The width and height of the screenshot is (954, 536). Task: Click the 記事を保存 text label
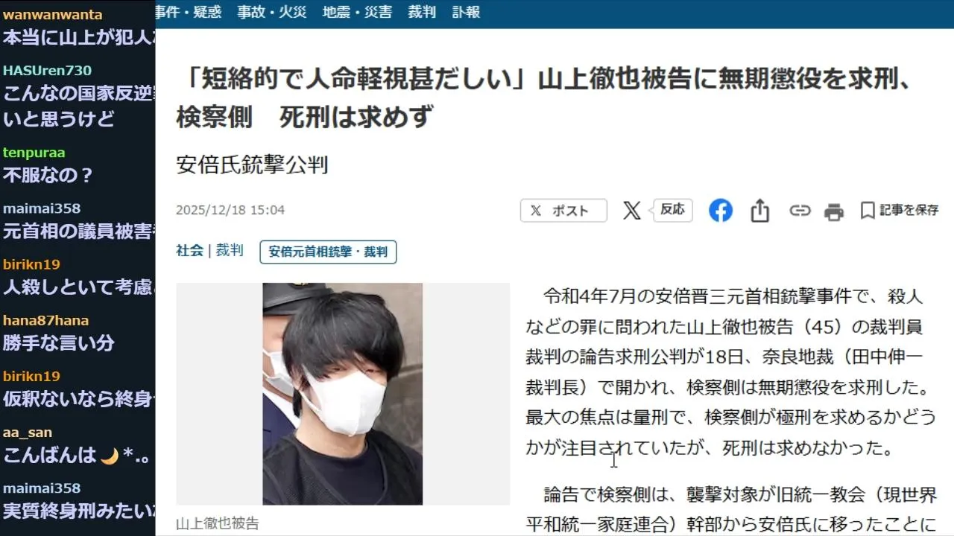point(909,211)
